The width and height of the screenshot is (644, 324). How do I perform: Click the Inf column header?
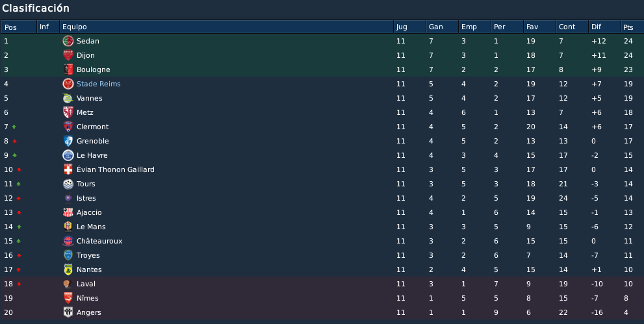48,27
